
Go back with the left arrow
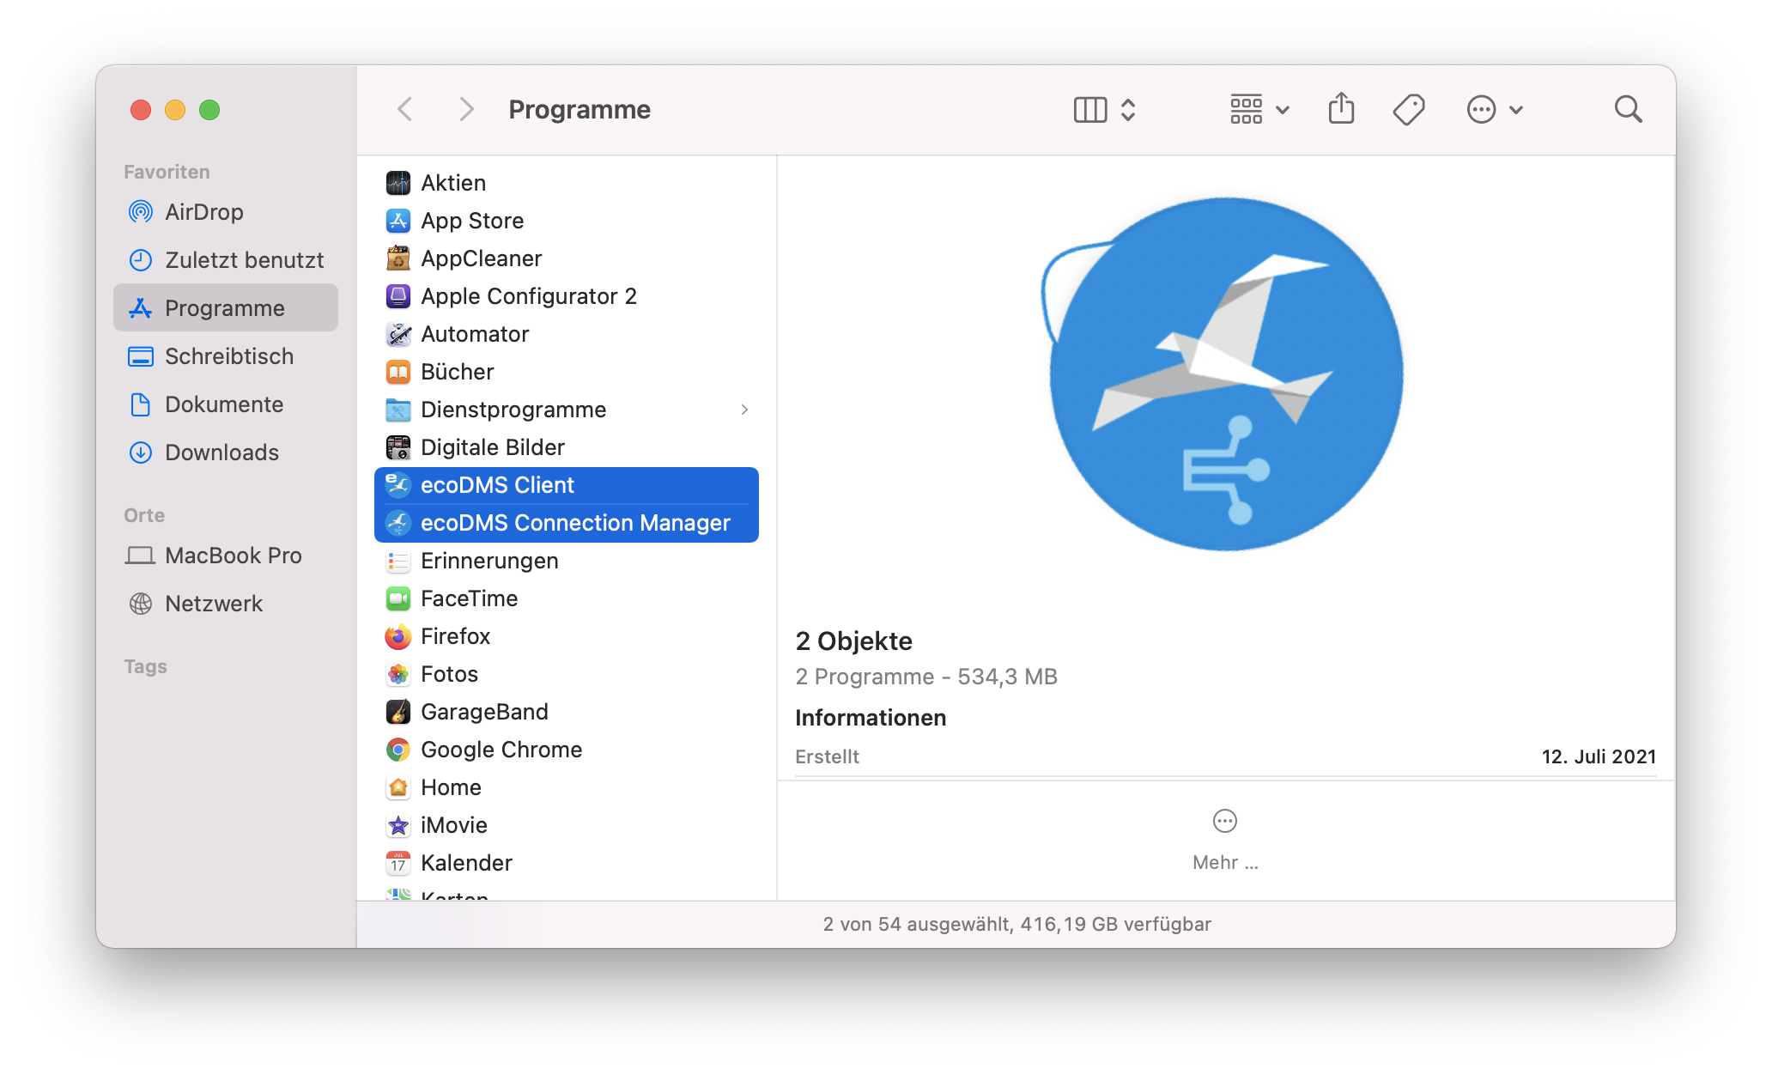tap(405, 109)
